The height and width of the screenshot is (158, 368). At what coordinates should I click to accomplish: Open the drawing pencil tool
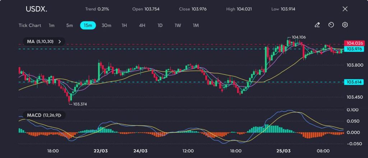(317, 25)
